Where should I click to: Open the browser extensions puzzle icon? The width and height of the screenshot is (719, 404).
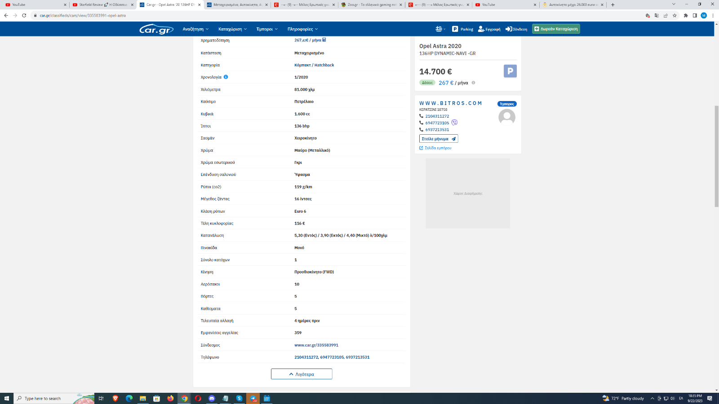pyautogui.click(x=686, y=15)
